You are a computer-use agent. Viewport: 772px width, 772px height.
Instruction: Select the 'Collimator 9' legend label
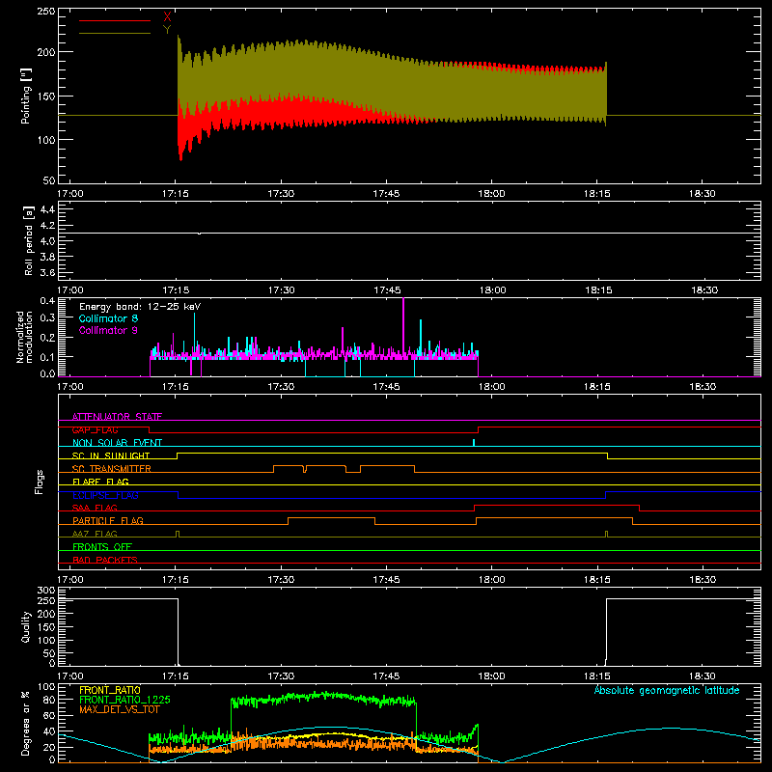[108, 330]
